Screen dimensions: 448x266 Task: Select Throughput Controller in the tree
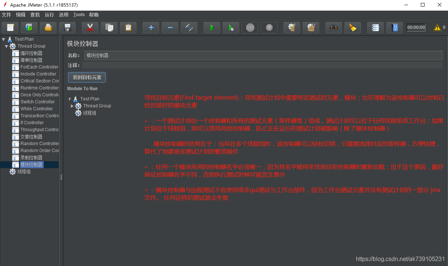39,130
